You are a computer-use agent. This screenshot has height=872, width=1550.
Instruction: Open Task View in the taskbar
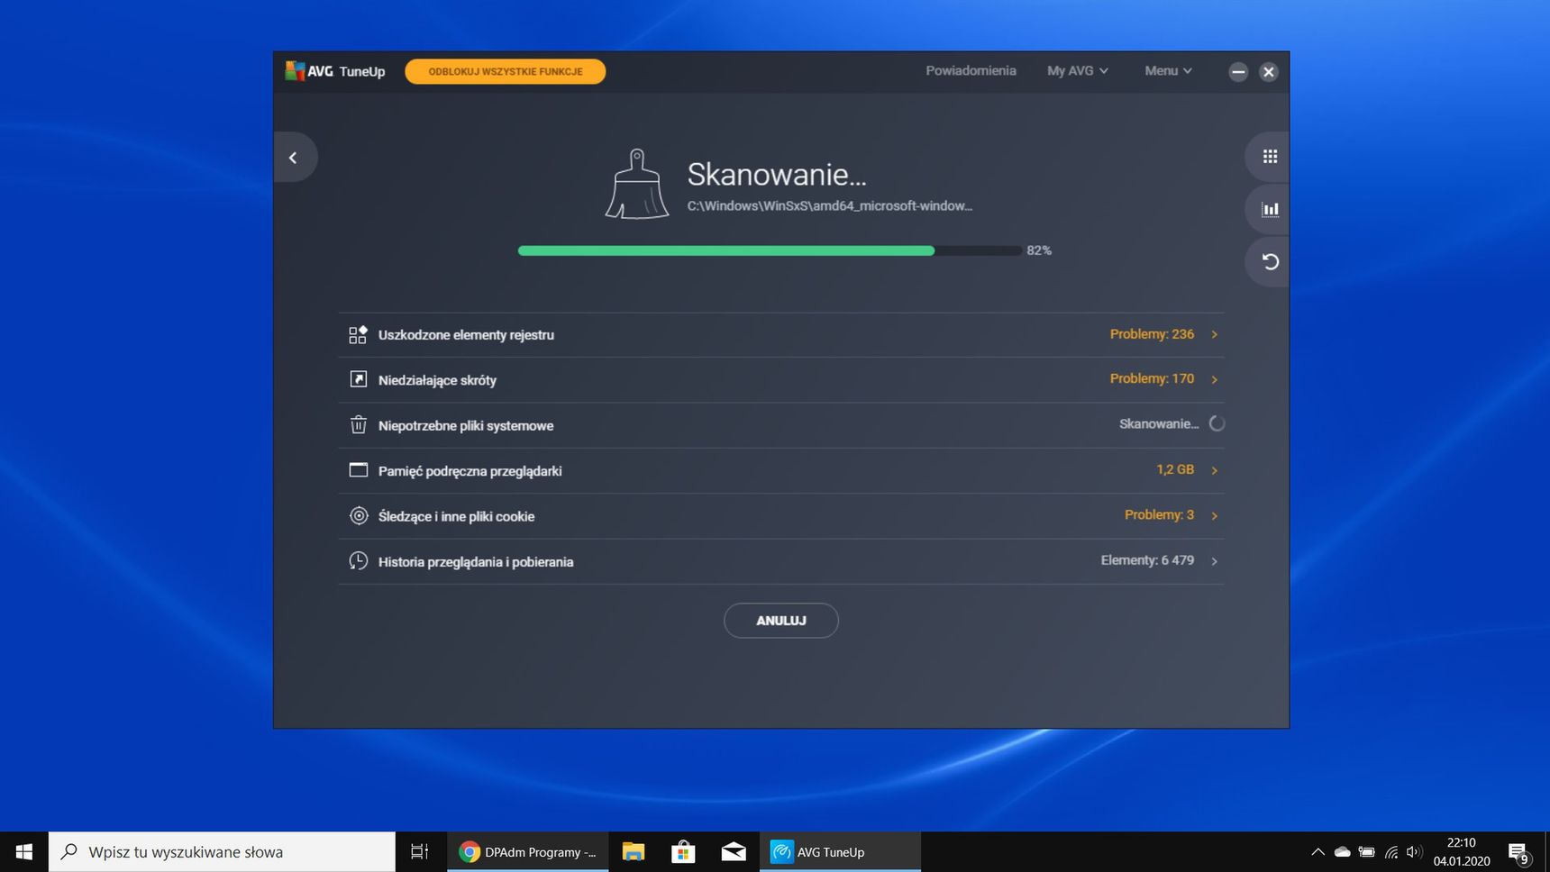[419, 851]
